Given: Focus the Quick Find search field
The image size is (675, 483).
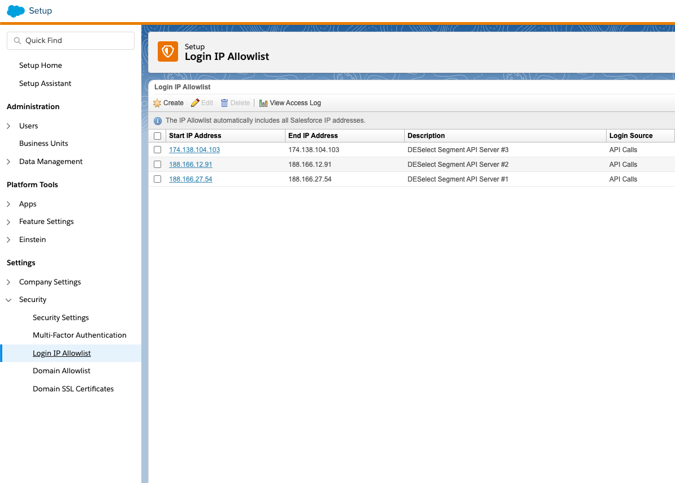Looking at the screenshot, I should pyautogui.click(x=71, y=41).
